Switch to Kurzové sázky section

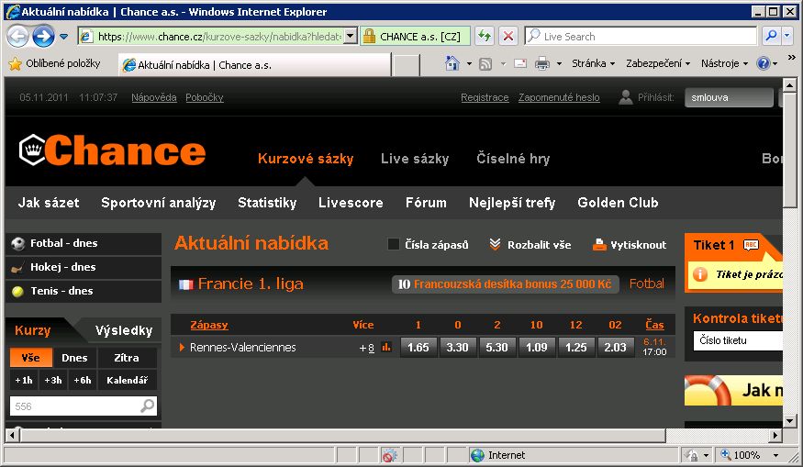coord(306,159)
